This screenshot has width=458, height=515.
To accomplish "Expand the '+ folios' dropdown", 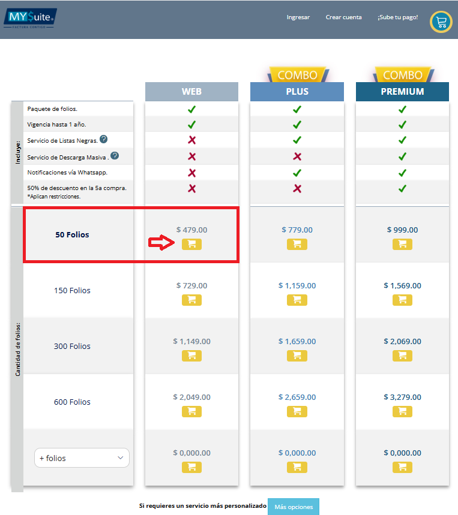I will point(82,458).
